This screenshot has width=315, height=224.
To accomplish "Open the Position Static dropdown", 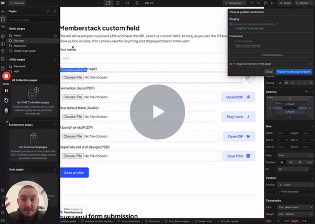I will (x=296, y=185).
